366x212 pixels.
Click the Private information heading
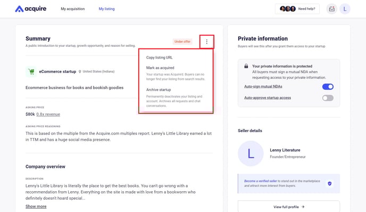263,38
